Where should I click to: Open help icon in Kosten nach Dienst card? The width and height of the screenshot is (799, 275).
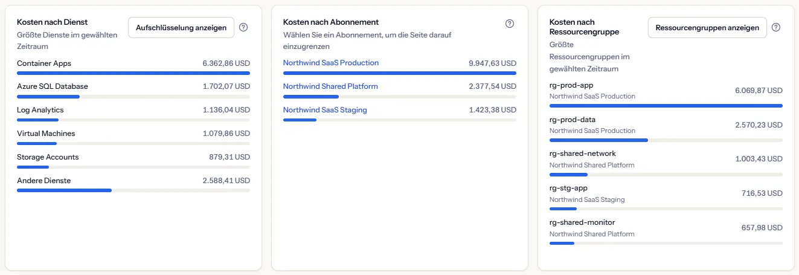pos(243,27)
